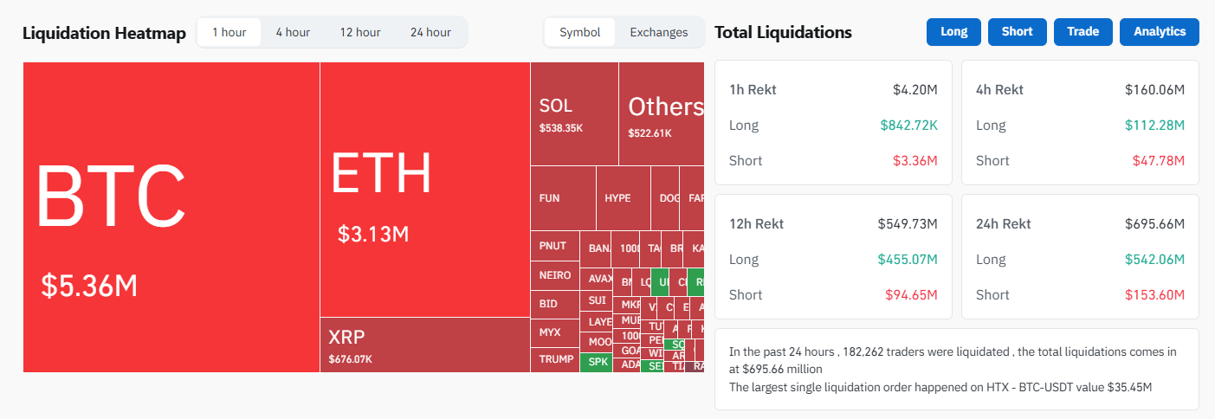Click the blue Long button

point(953,31)
